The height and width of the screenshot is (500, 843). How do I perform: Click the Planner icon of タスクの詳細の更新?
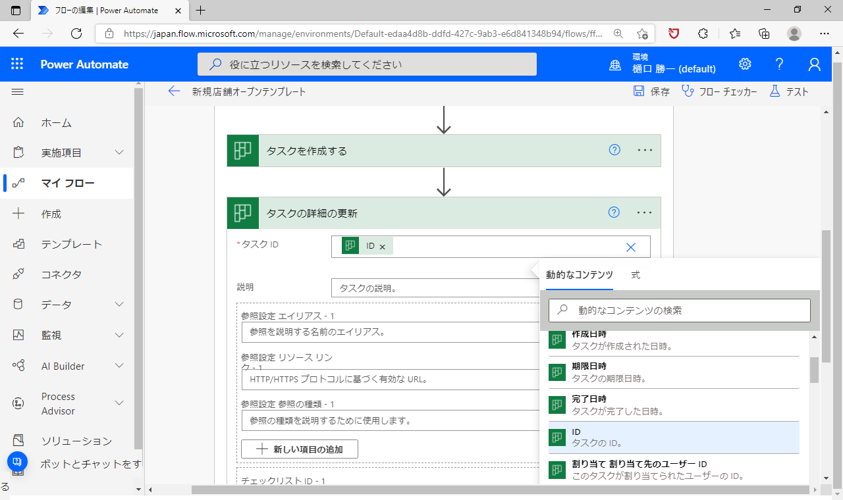click(x=243, y=213)
